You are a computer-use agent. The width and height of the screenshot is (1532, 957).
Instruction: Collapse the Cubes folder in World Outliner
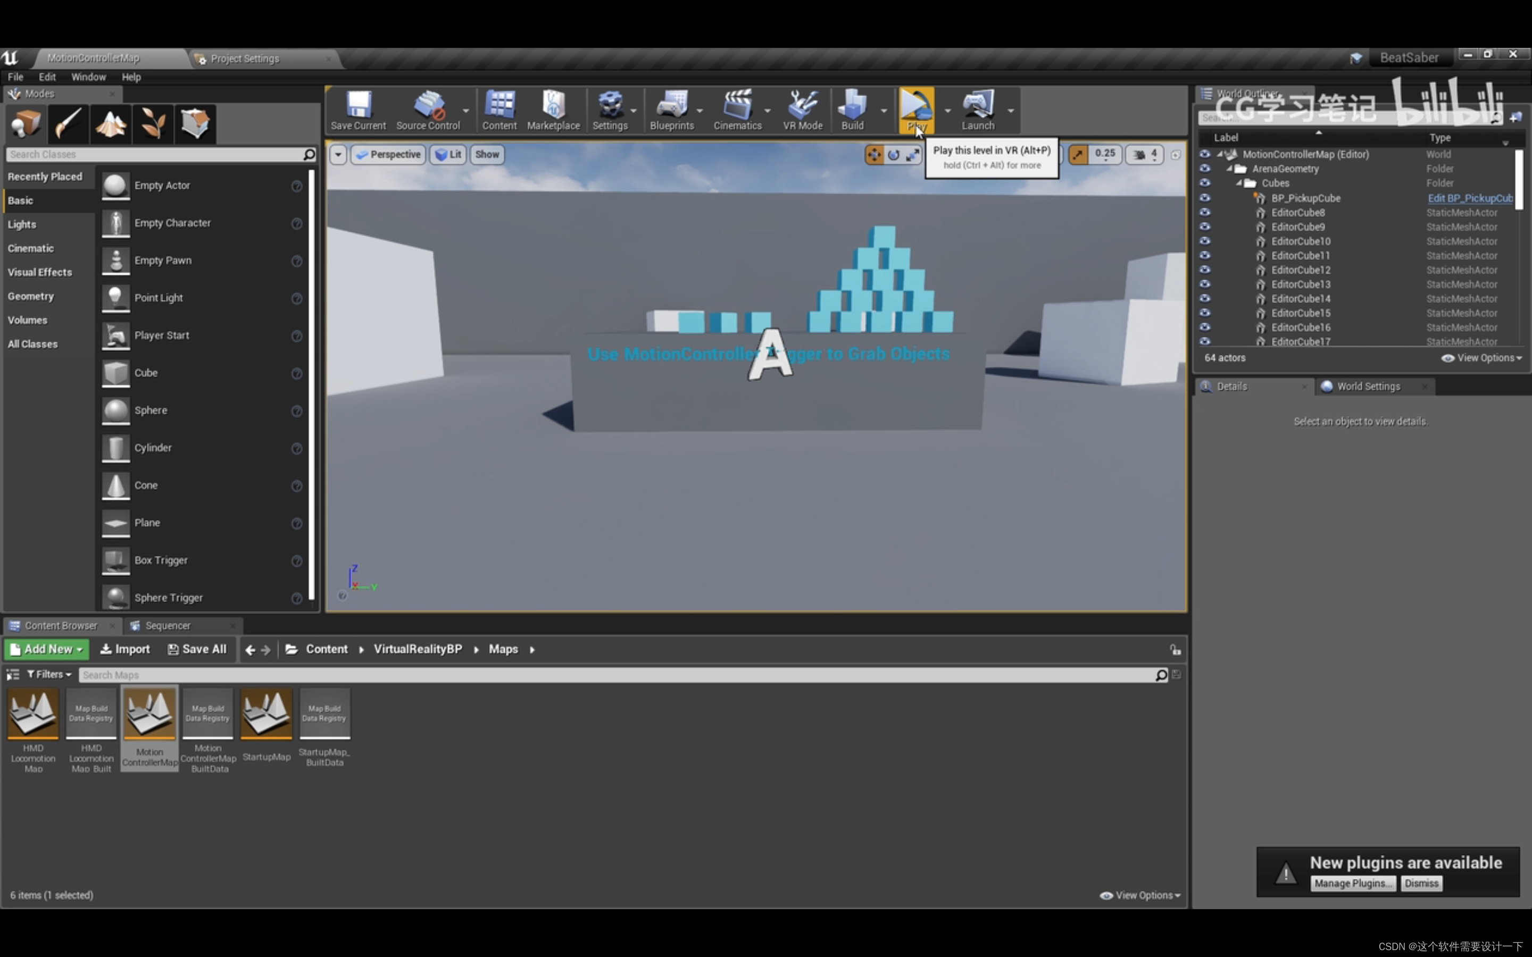pyautogui.click(x=1239, y=183)
